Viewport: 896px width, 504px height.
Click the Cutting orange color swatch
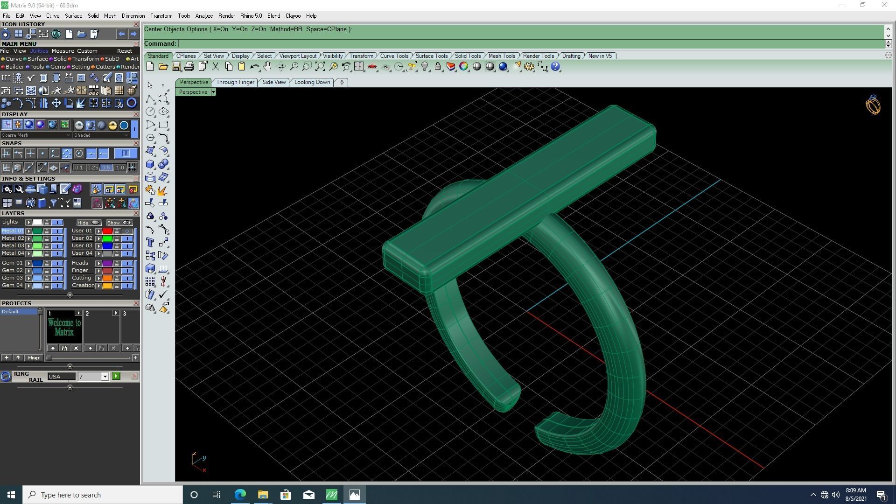(107, 278)
